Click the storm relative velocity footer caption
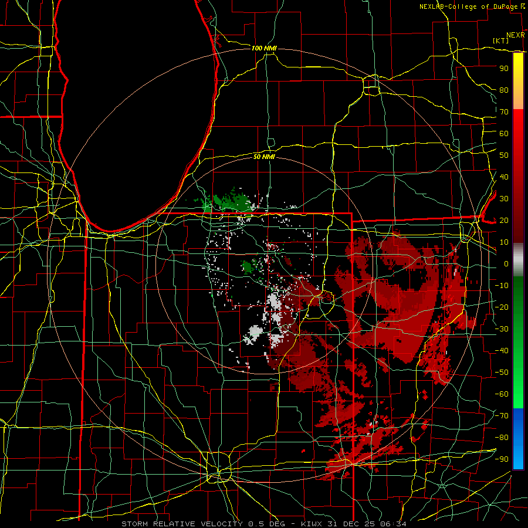 [264, 524]
